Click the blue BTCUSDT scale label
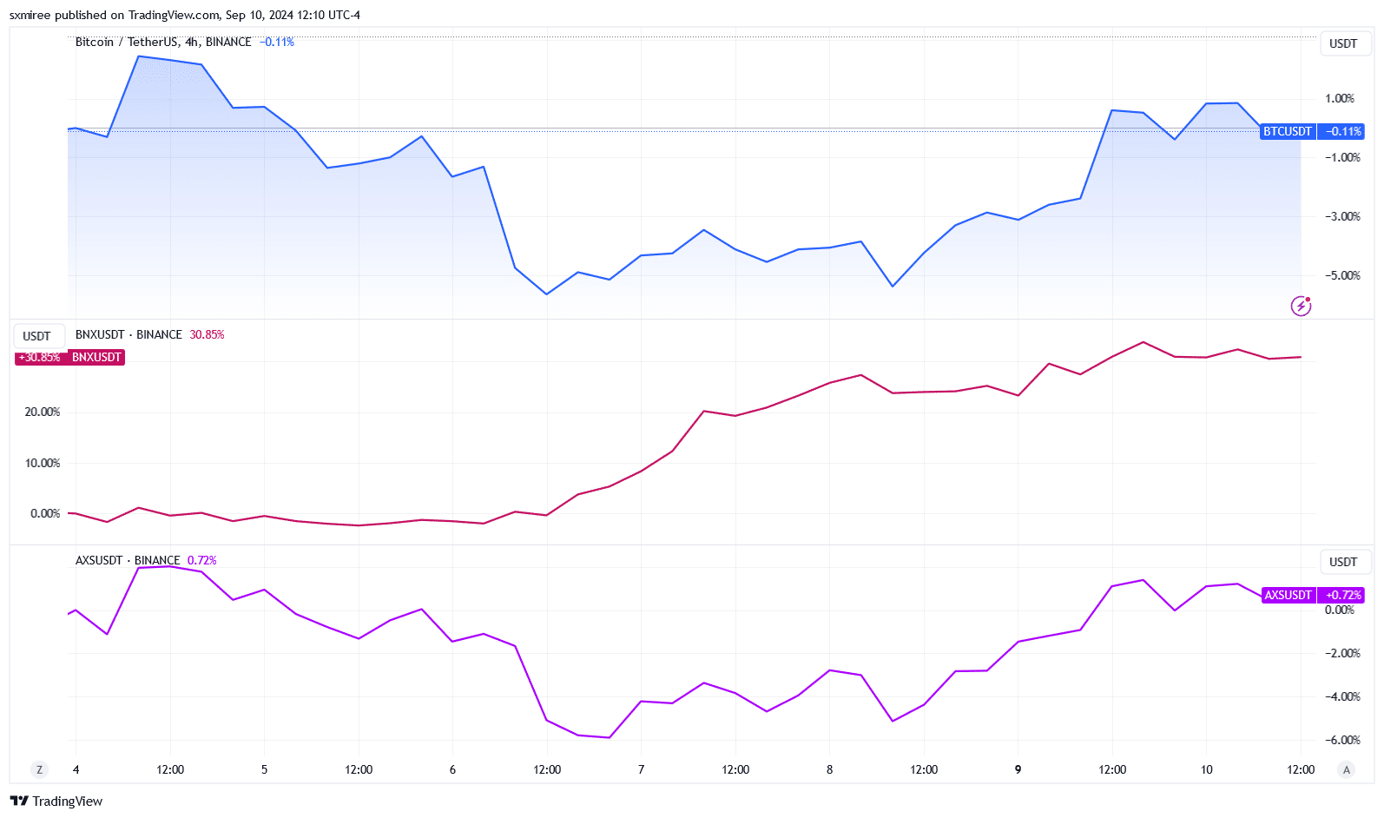Image resolution: width=1384 pixels, height=818 pixels. click(1288, 131)
